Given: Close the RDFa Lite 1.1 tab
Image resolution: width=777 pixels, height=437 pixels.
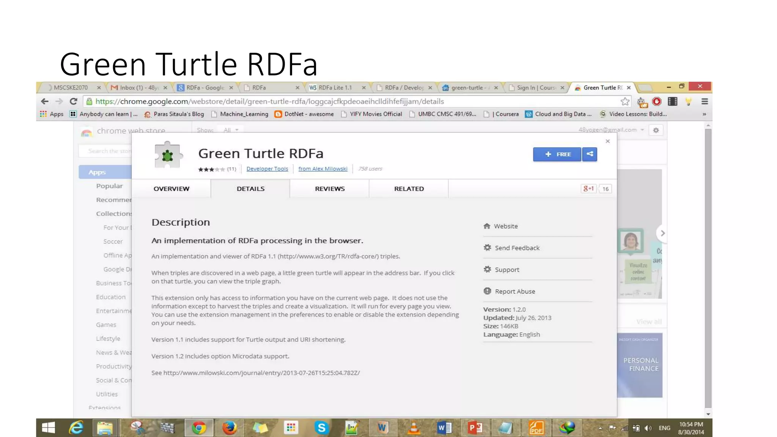Looking at the screenshot, I should (x=364, y=88).
